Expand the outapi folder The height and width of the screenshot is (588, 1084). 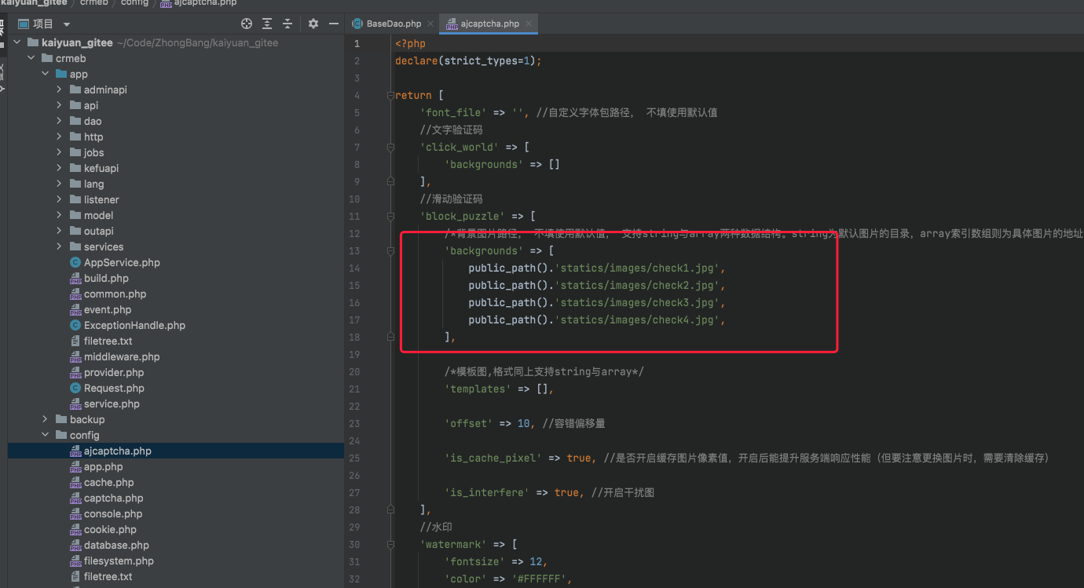(x=60, y=231)
